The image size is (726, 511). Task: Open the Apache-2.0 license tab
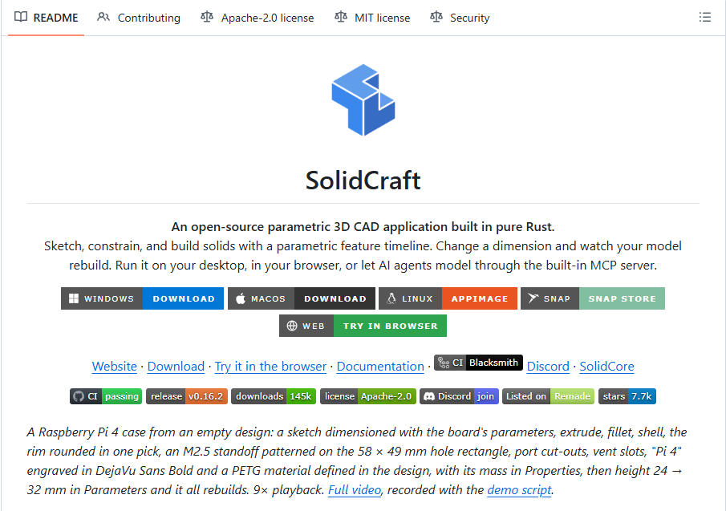[257, 18]
